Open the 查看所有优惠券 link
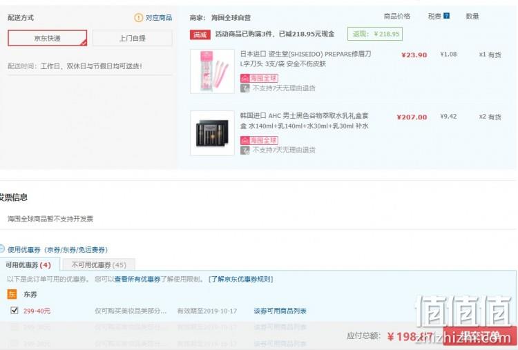Image resolution: width=518 pixels, height=350 pixels. 137,280
